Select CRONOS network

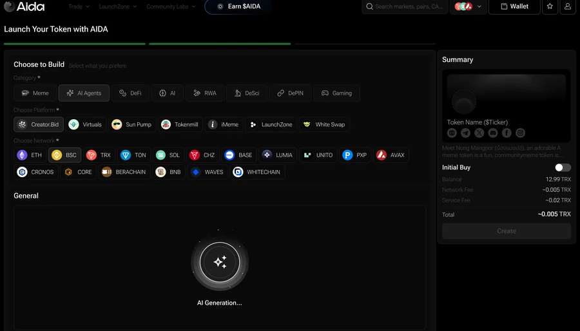click(36, 172)
